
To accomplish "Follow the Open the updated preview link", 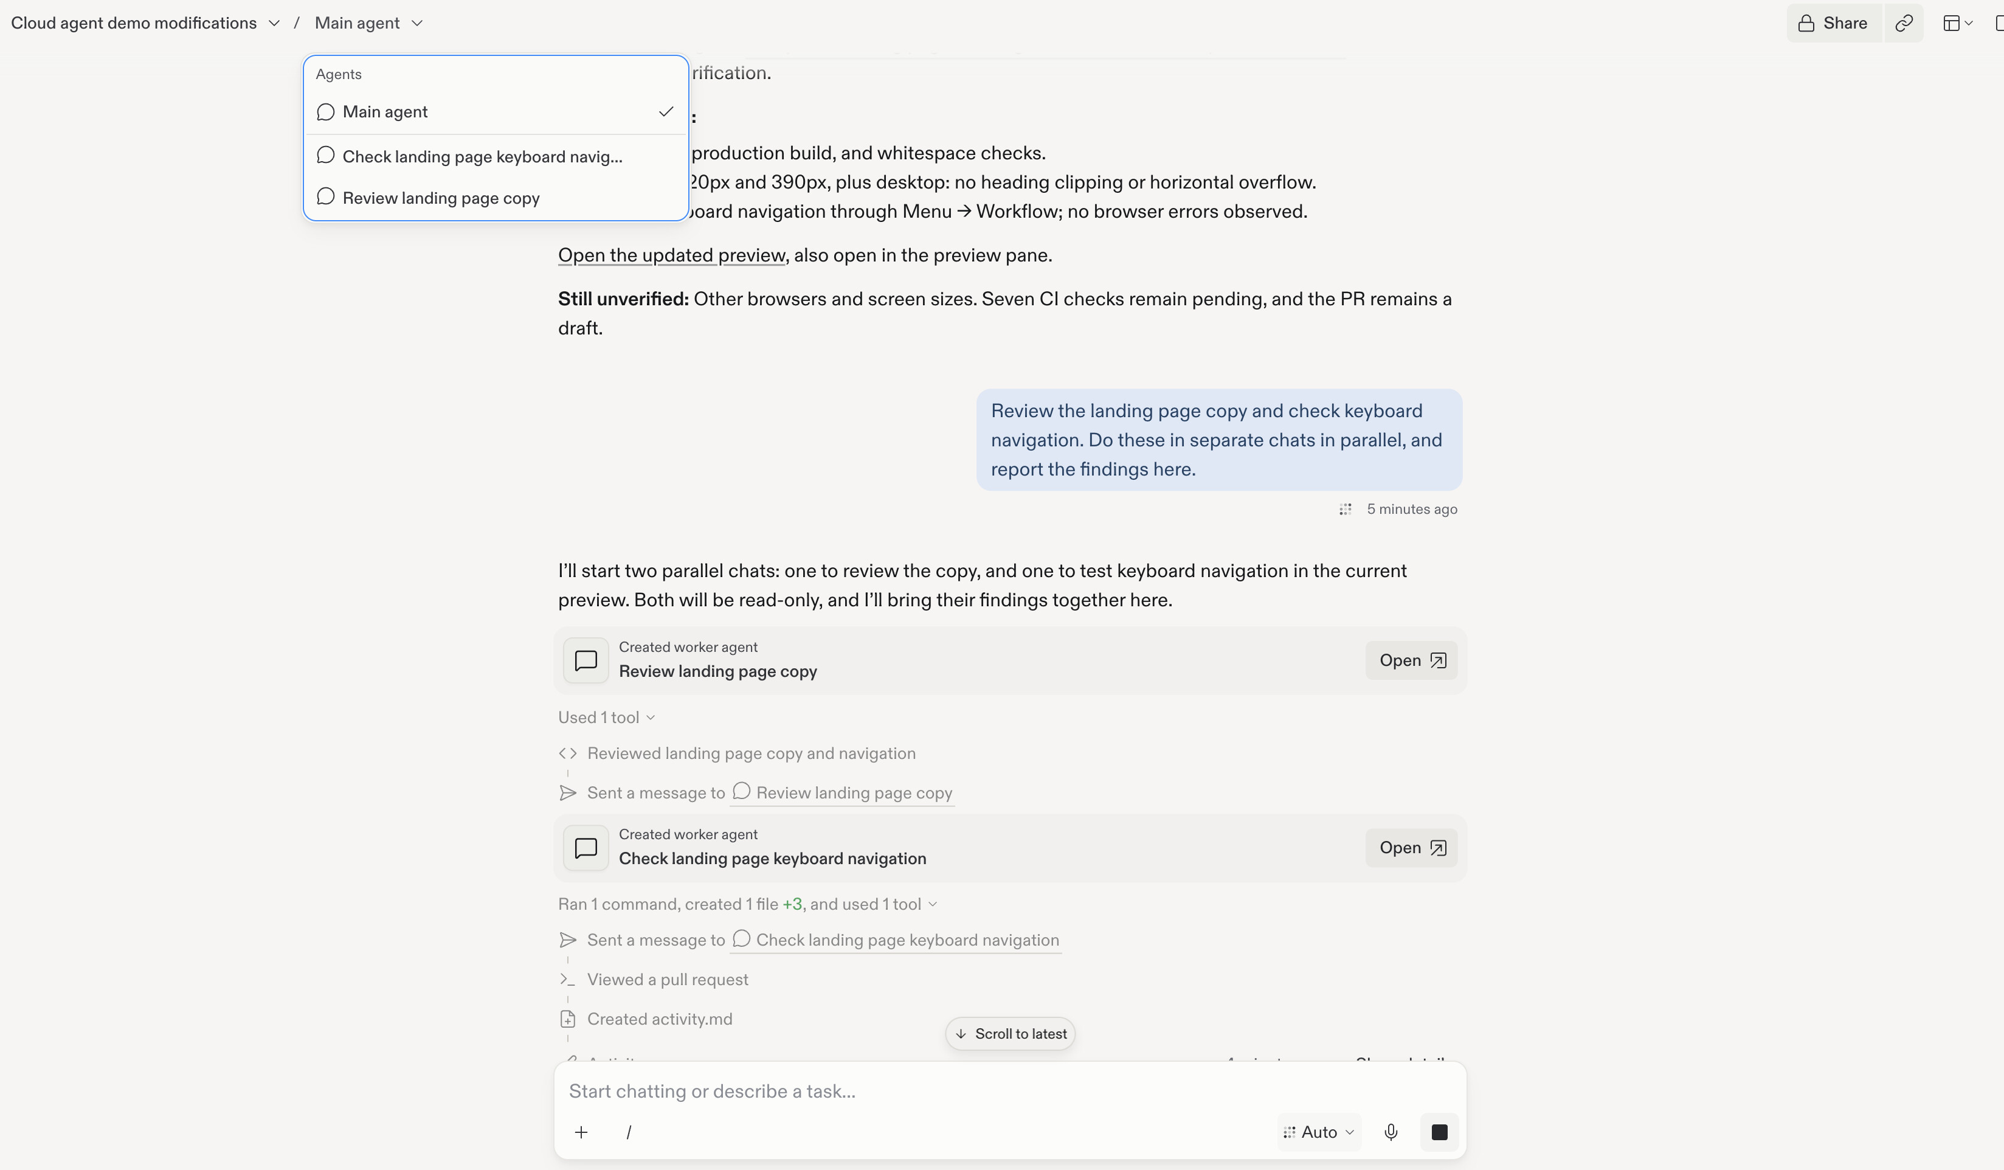I will (x=671, y=255).
